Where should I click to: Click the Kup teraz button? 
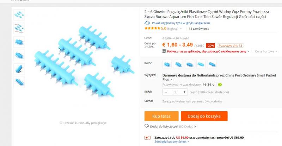[x=161, y=116]
